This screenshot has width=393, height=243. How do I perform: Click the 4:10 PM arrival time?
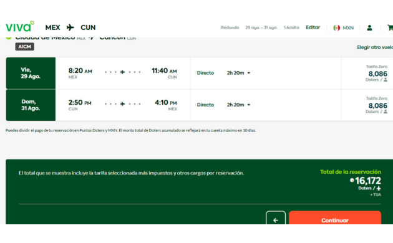click(x=166, y=103)
